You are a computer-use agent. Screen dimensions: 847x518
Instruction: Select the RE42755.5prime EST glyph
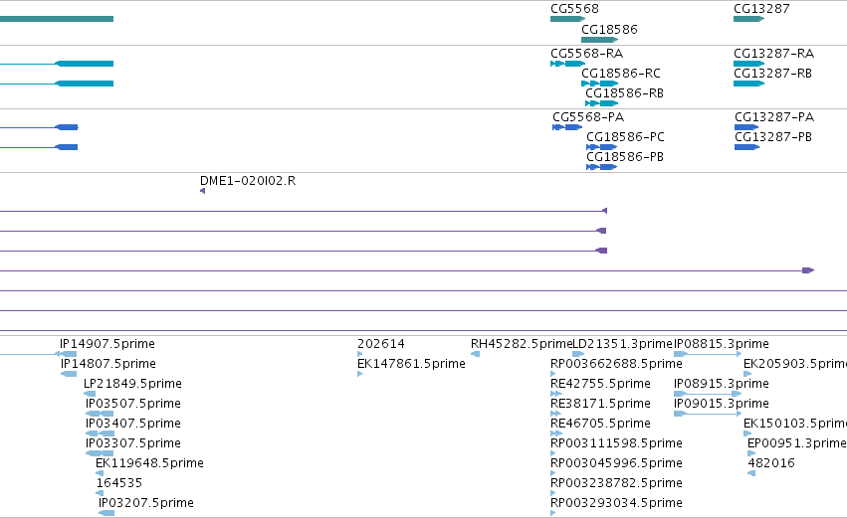tap(556, 394)
